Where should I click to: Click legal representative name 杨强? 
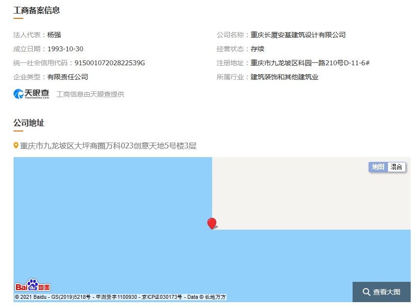(54, 35)
